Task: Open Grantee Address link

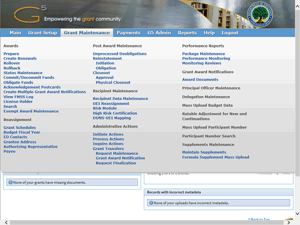Action: (20, 142)
